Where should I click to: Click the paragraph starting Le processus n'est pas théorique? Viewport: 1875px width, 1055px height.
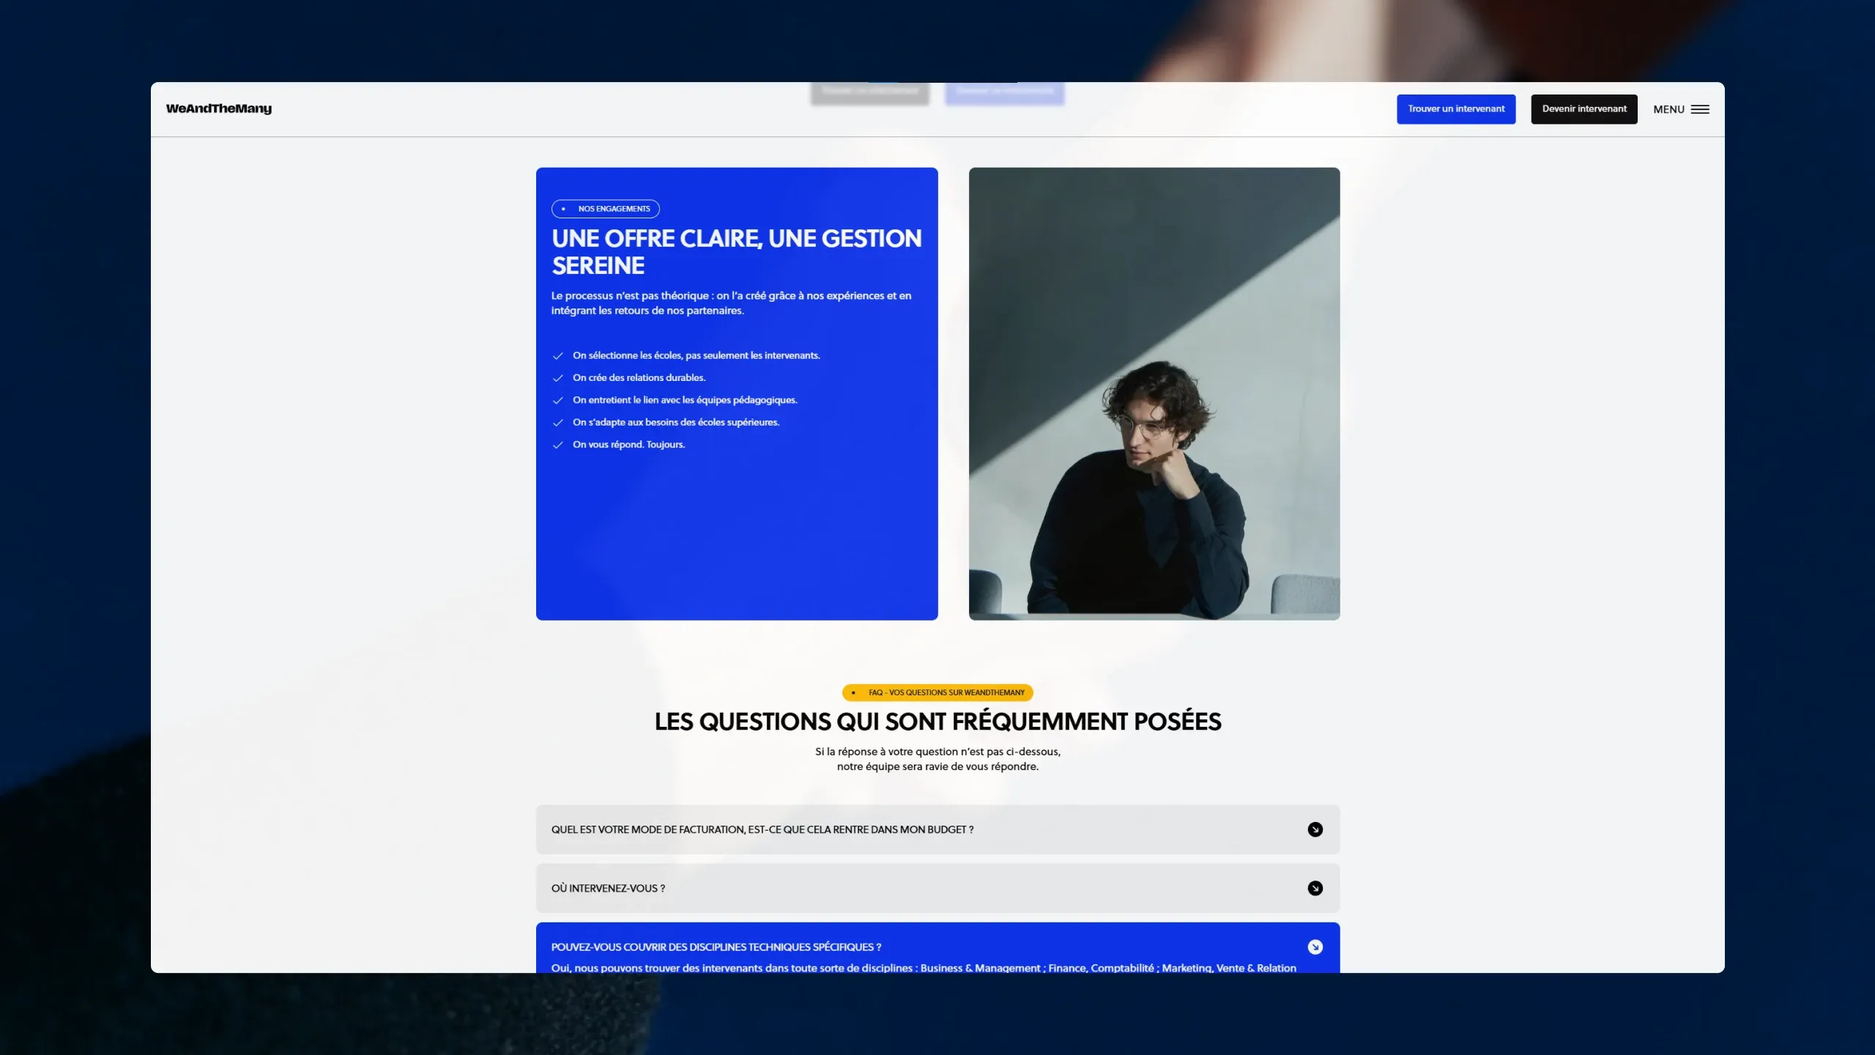731,303
